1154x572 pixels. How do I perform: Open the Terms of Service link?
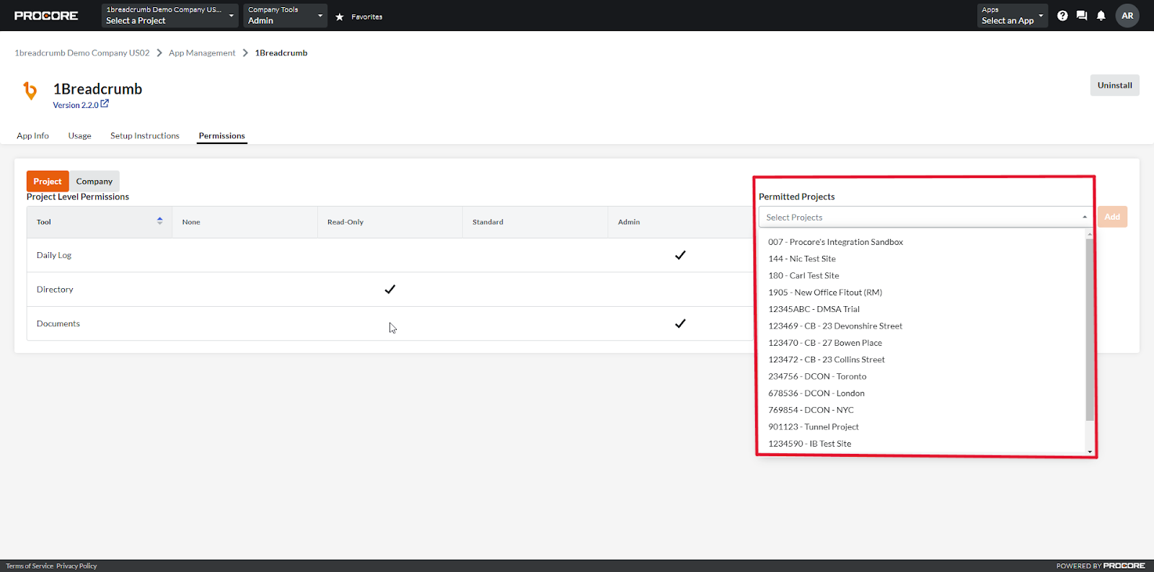click(x=30, y=566)
